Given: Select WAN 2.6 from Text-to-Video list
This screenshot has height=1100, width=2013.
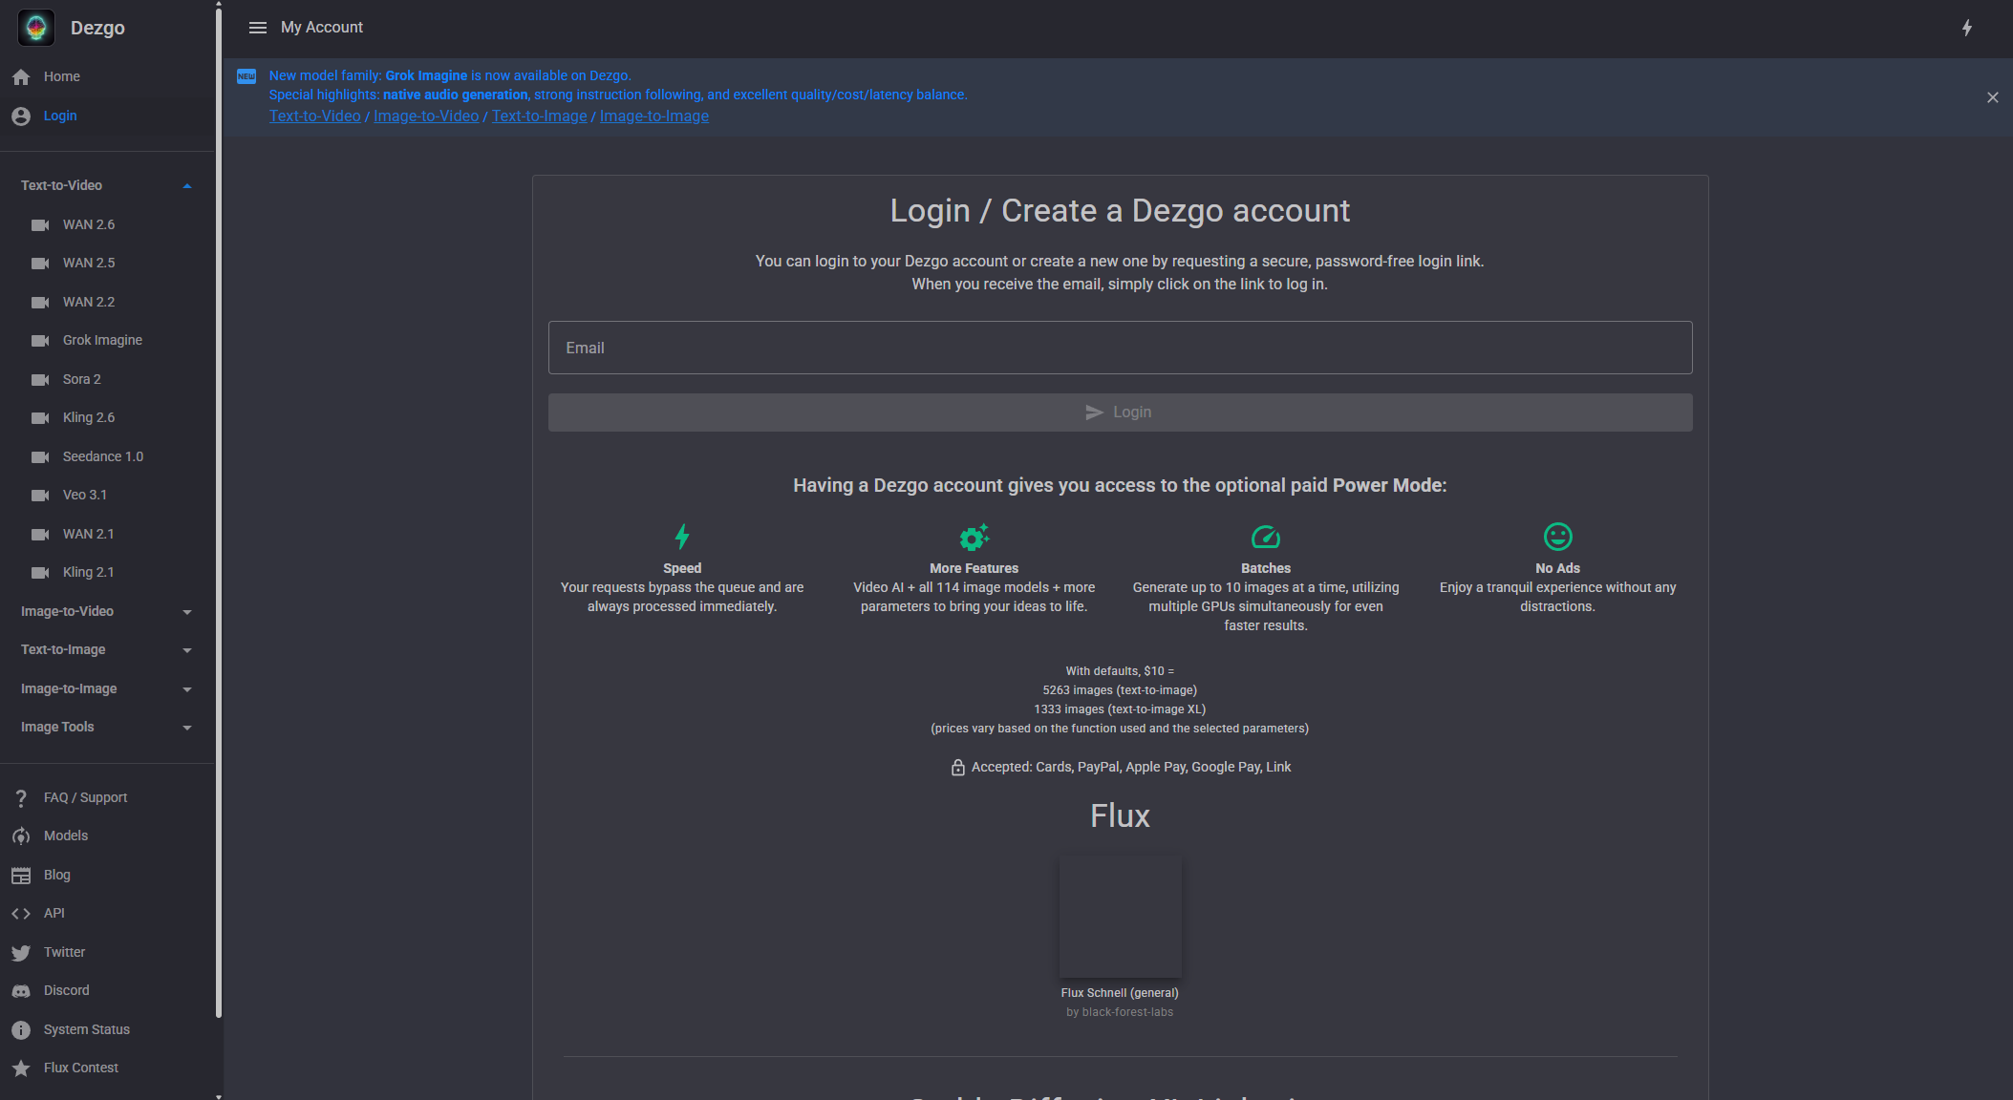Looking at the screenshot, I should [x=88, y=224].
